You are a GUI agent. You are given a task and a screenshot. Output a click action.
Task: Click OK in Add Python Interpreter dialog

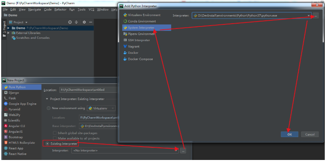pyautogui.click(x=289, y=134)
